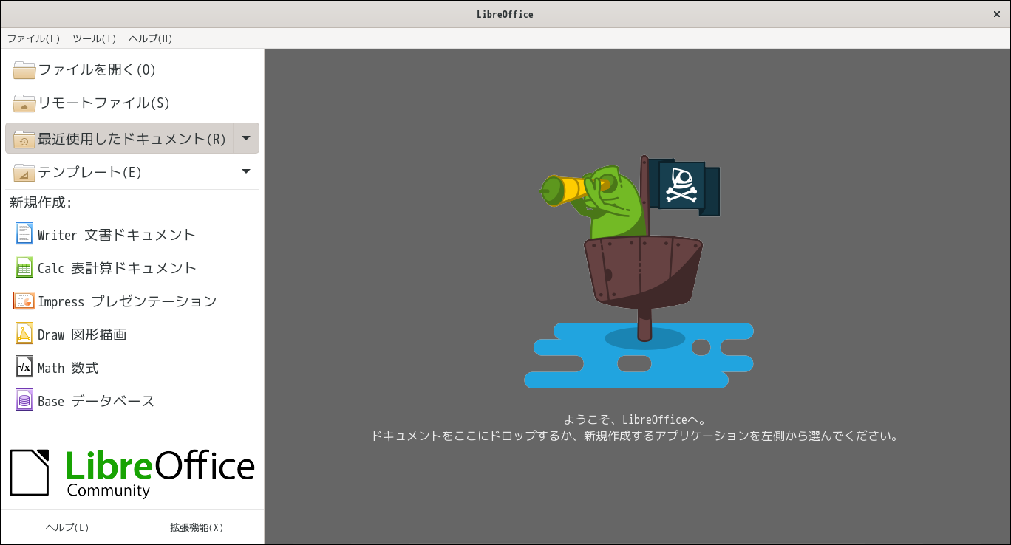Screen dimensions: 1011x545
Task: Expand the recent documents dropdown arrow
Action: pyautogui.click(x=246, y=138)
